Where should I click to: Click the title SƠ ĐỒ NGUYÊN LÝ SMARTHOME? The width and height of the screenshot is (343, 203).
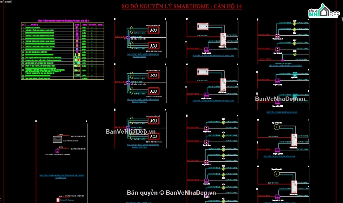click(182, 6)
